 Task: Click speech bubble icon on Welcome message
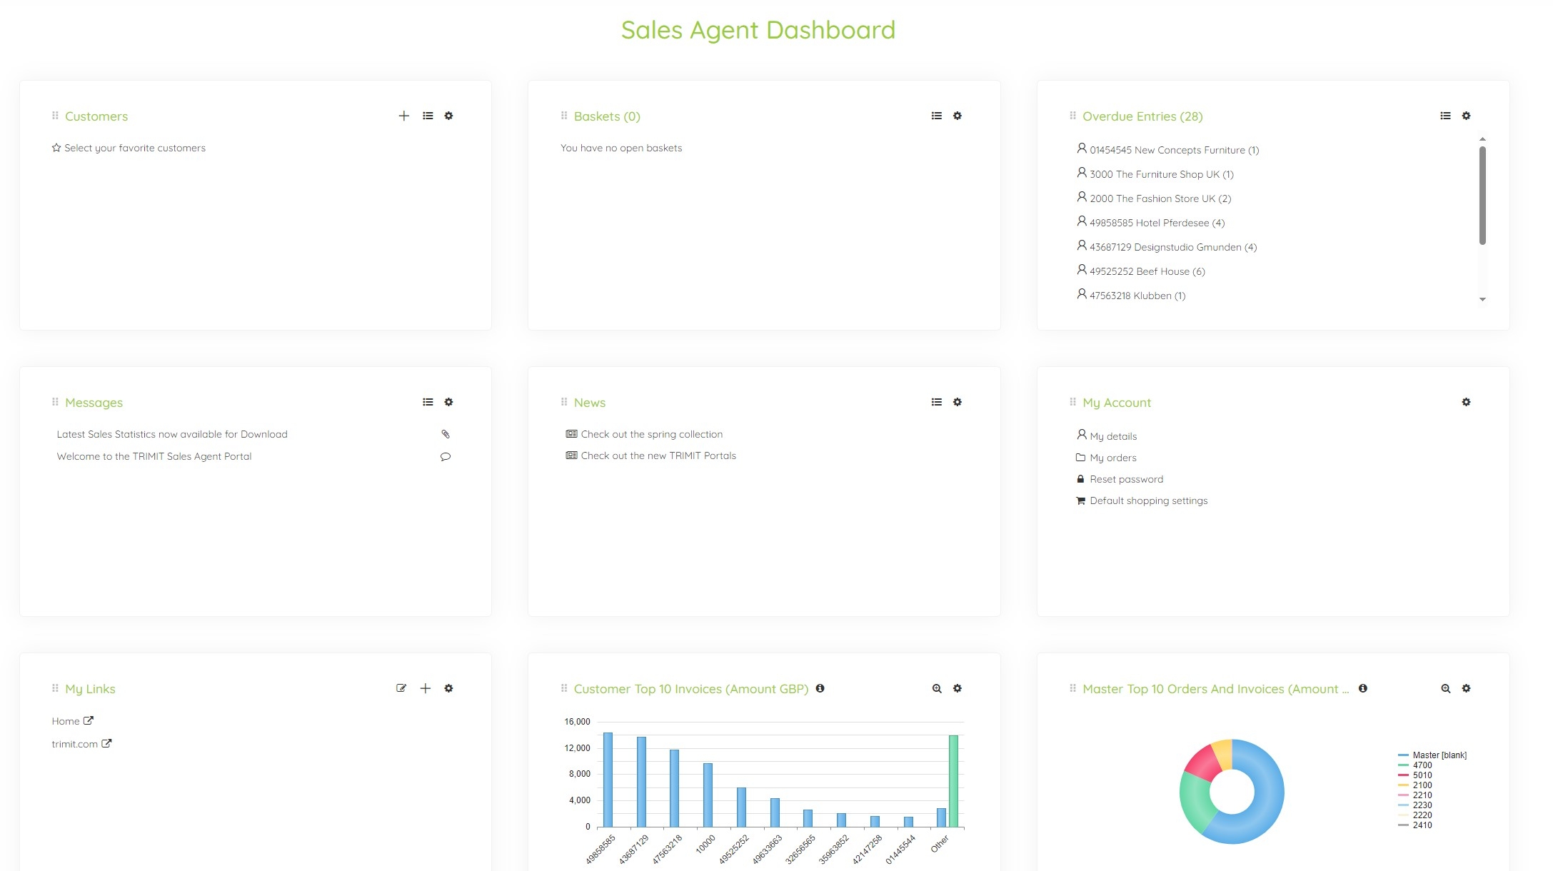pyautogui.click(x=445, y=457)
